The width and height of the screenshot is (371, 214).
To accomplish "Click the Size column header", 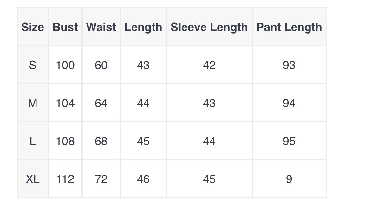I will pyautogui.click(x=33, y=27).
